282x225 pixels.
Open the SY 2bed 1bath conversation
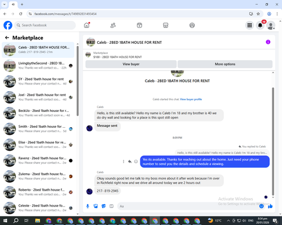tap(38, 82)
